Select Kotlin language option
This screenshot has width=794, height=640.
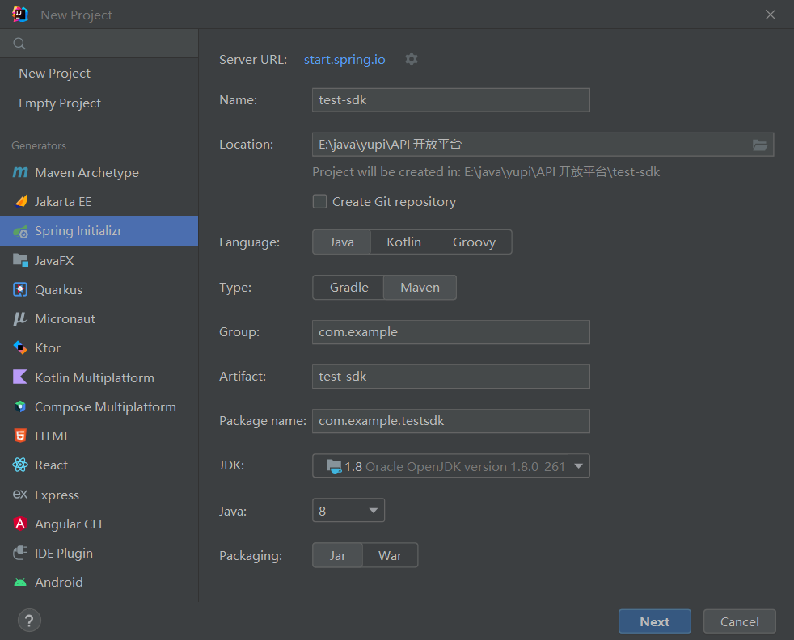pos(403,242)
